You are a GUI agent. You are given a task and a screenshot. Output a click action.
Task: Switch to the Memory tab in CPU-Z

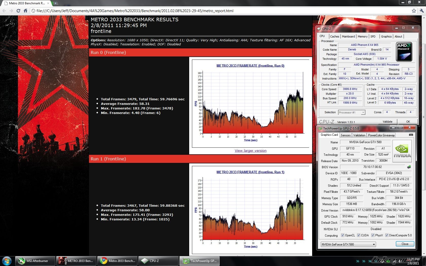pyautogui.click(x=363, y=36)
